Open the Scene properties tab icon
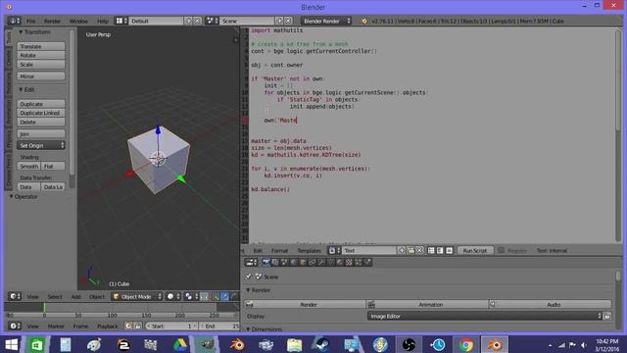The width and height of the screenshot is (627, 353). tap(284, 262)
